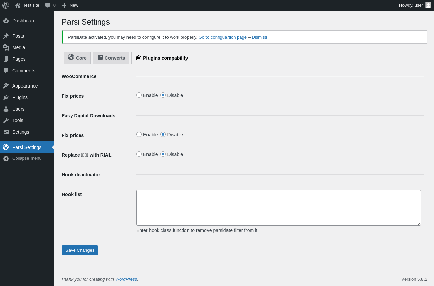Switch to the Converts tab

tap(111, 58)
